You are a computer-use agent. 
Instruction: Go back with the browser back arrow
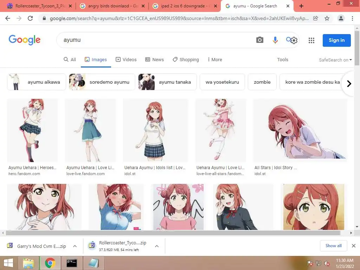point(8,18)
